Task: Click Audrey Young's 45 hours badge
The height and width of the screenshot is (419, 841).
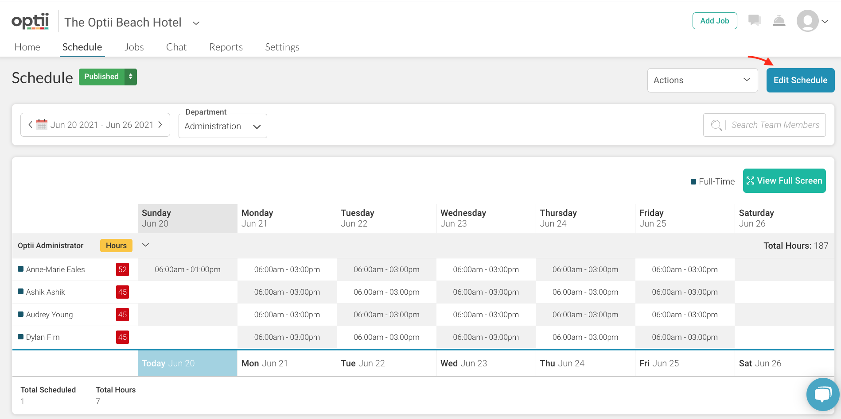Action: [x=122, y=315]
